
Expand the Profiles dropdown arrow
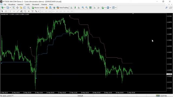pos(10,8)
